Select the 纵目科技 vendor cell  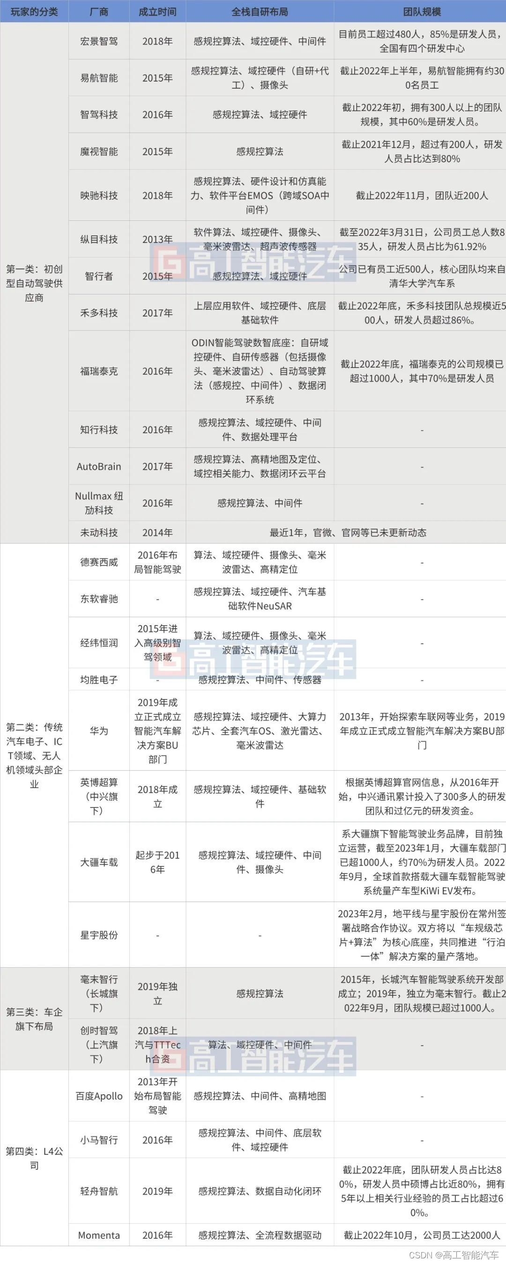[x=99, y=240]
